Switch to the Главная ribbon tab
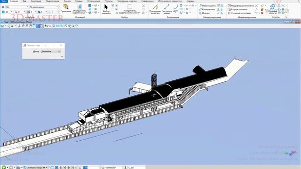Viewport: 301px width, 169px height. tap(14, 1)
